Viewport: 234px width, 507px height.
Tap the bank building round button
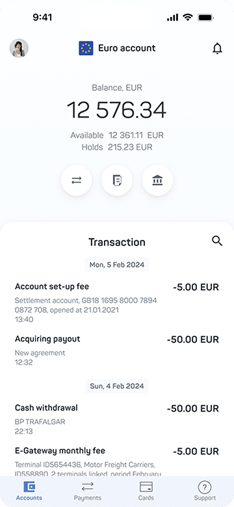point(157,180)
